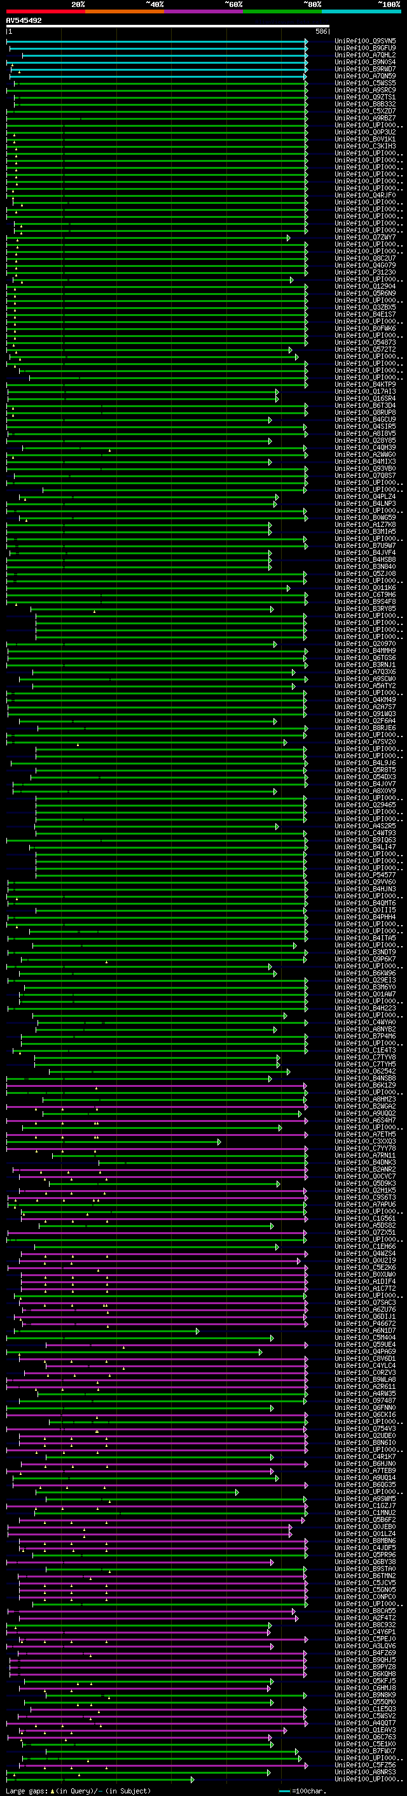Screen dimensions: 407x1796
Task: Open hit UniRef100_B9N0S4
Action: [365, 62]
